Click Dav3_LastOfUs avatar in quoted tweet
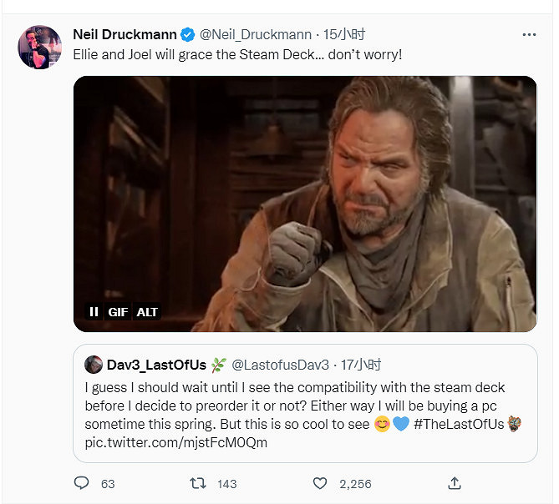The width and height of the screenshot is (559, 504). [93, 365]
